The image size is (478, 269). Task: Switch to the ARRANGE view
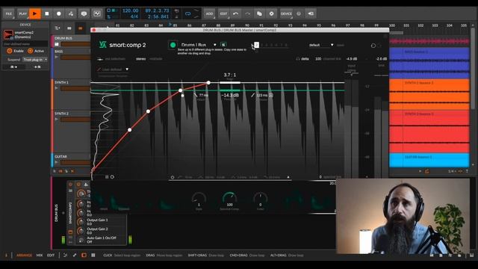[x=24, y=256]
